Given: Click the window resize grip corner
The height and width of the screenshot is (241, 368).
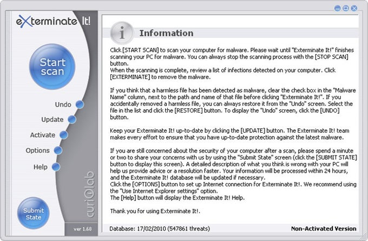Looking at the screenshot, I should pyautogui.click(x=363, y=236).
